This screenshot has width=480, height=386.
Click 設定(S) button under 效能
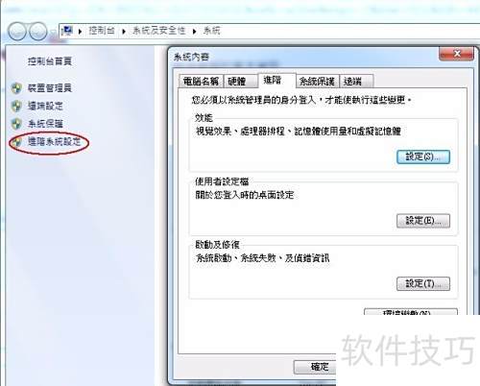[x=423, y=157]
